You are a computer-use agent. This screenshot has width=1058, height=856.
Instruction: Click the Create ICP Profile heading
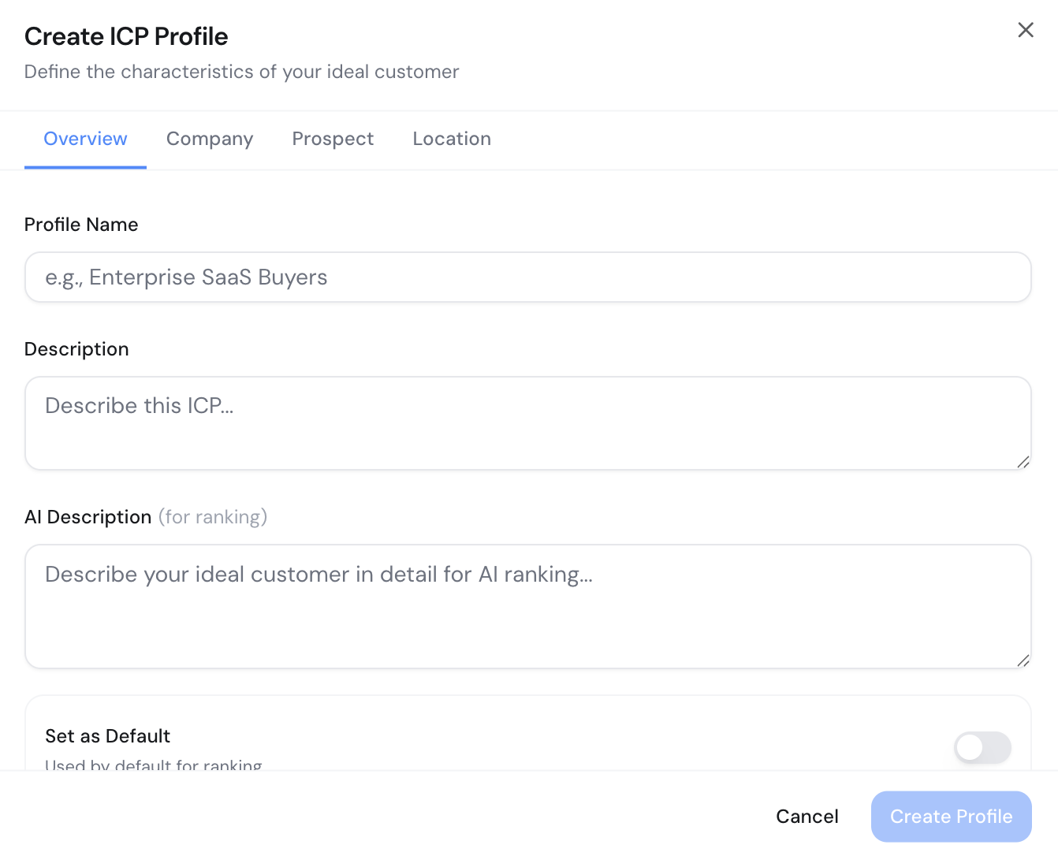pos(126,36)
